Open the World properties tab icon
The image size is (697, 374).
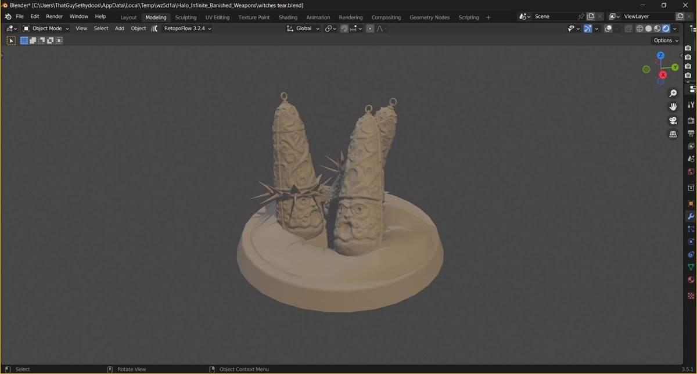(x=691, y=172)
